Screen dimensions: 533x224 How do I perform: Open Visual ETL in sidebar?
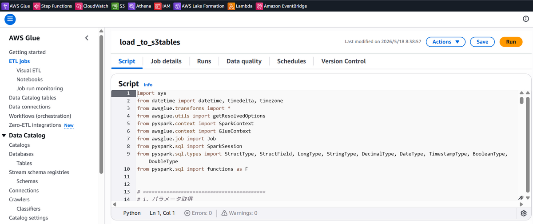tap(29, 70)
